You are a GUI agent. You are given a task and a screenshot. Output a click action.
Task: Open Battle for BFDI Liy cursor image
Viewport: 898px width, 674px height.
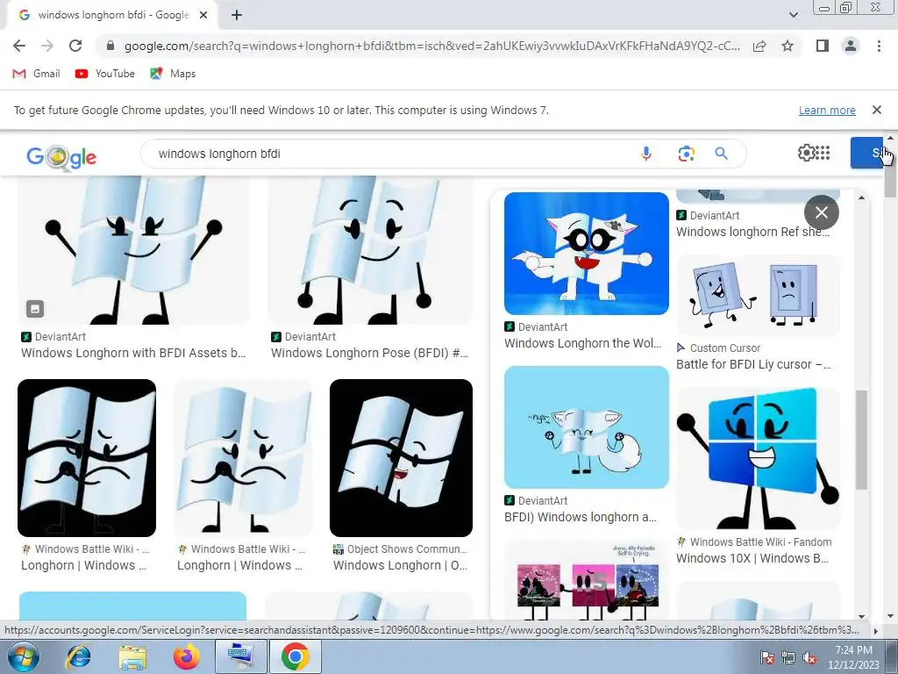tap(759, 295)
